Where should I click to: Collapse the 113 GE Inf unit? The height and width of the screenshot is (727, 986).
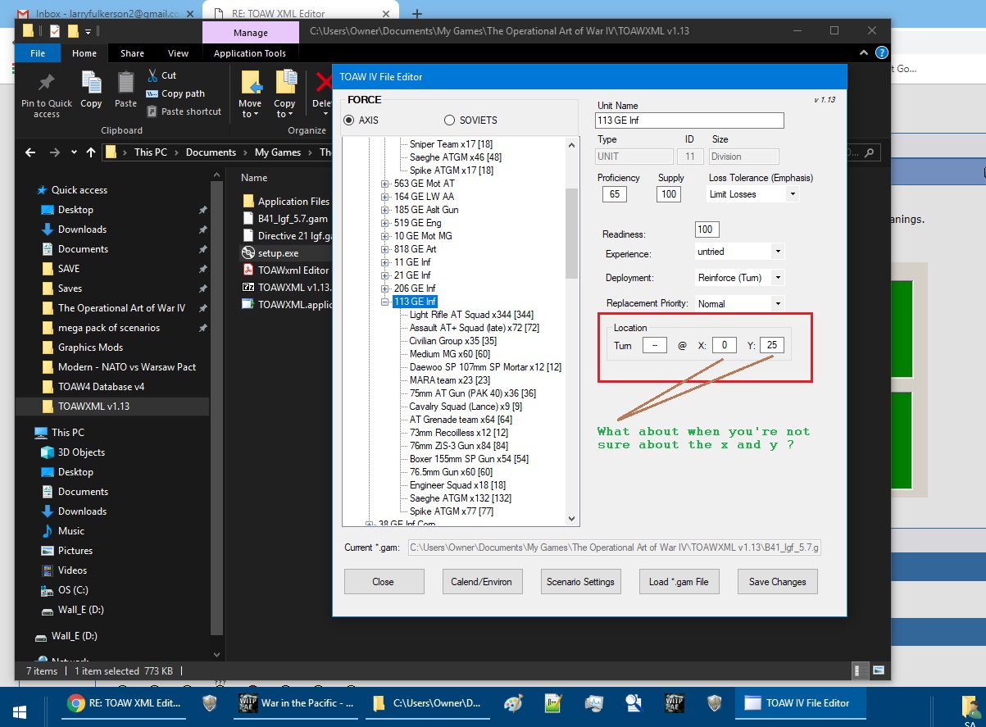pyautogui.click(x=385, y=302)
